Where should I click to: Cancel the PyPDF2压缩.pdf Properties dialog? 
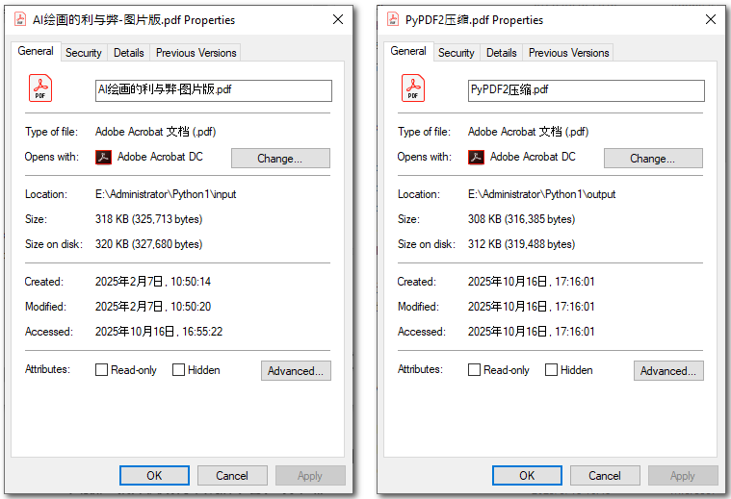tap(604, 475)
